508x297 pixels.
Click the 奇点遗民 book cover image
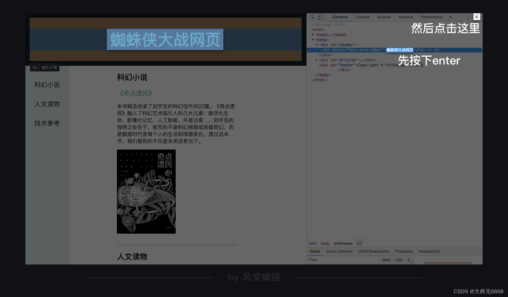(146, 192)
